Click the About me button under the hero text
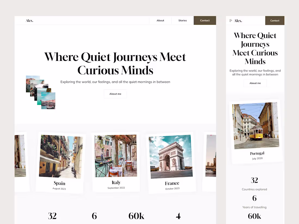299x224 pixels. (115, 94)
